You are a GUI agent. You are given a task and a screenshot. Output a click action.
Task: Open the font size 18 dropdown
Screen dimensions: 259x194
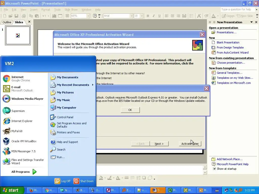tap(142, 16)
